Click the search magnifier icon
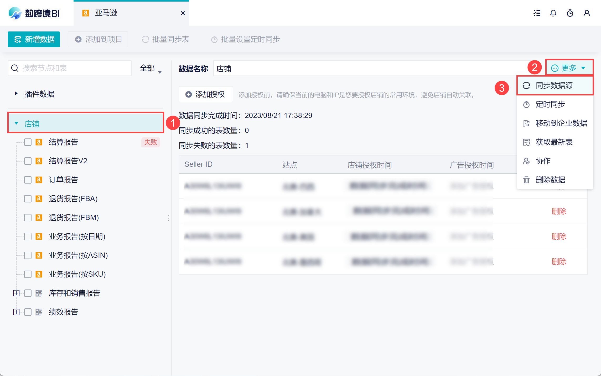The image size is (601, 376). (x=15, y=68)
